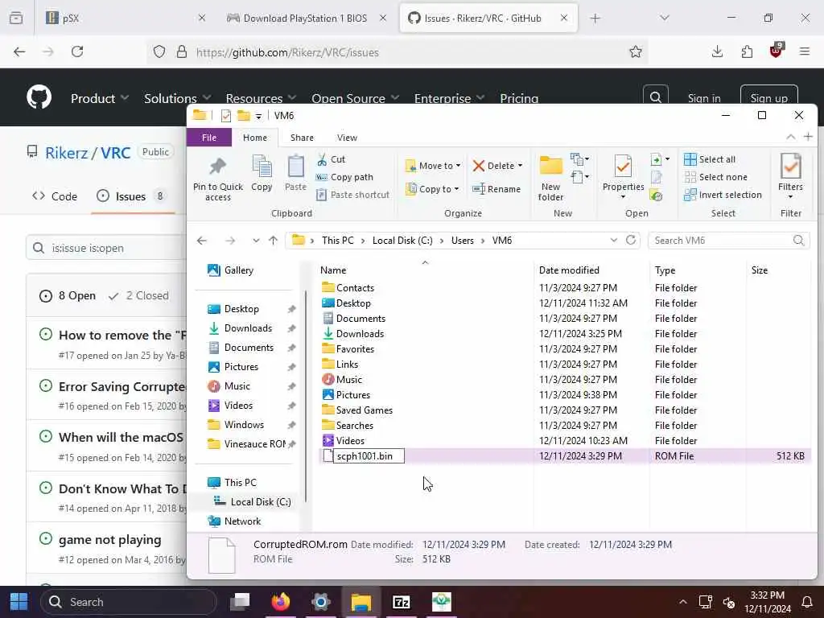824x618 pixels.
Task: Open Easy access dropdown icon
Action: 579,177
